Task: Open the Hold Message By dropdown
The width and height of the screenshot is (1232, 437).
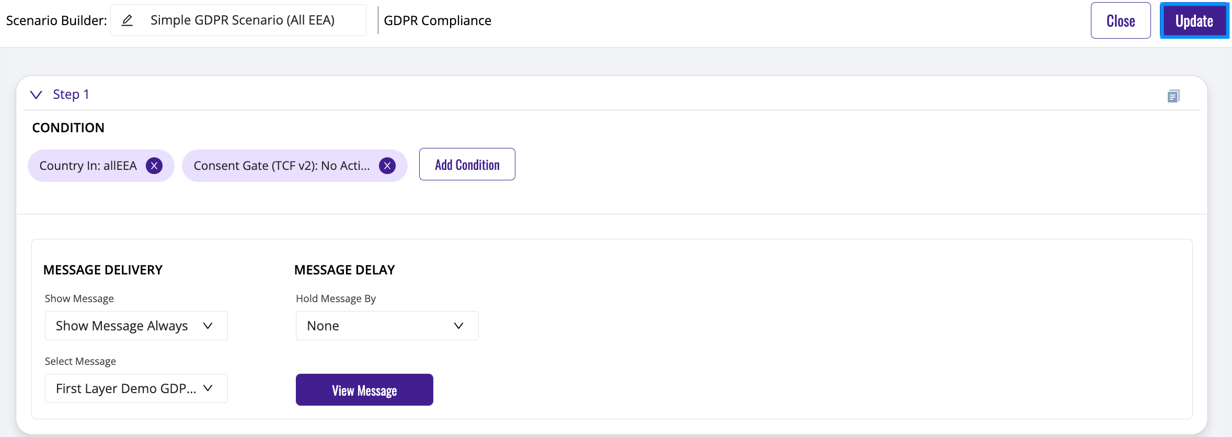Action: coord(387,326)
